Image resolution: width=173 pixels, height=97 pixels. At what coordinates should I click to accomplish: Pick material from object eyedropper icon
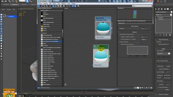click(42, 6)
